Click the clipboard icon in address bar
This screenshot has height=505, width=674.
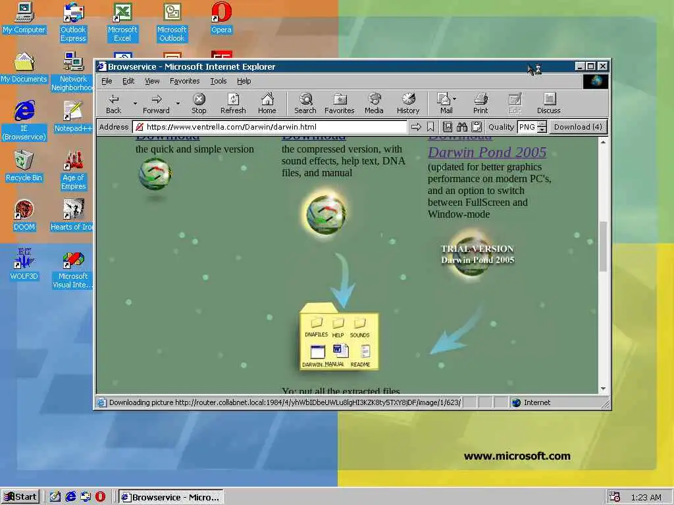pyautogui.click(x=477, y=127)
